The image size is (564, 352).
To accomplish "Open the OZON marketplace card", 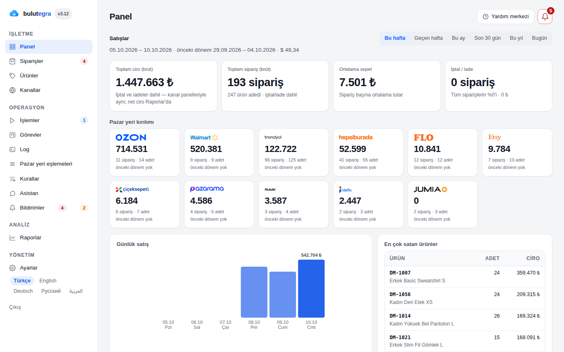I will tap(145, 152).
